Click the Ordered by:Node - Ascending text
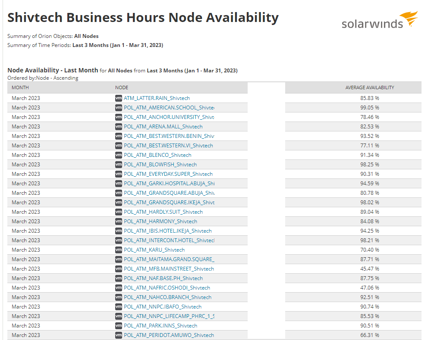Viewport: 431px width, 340px height. [43, 78]
